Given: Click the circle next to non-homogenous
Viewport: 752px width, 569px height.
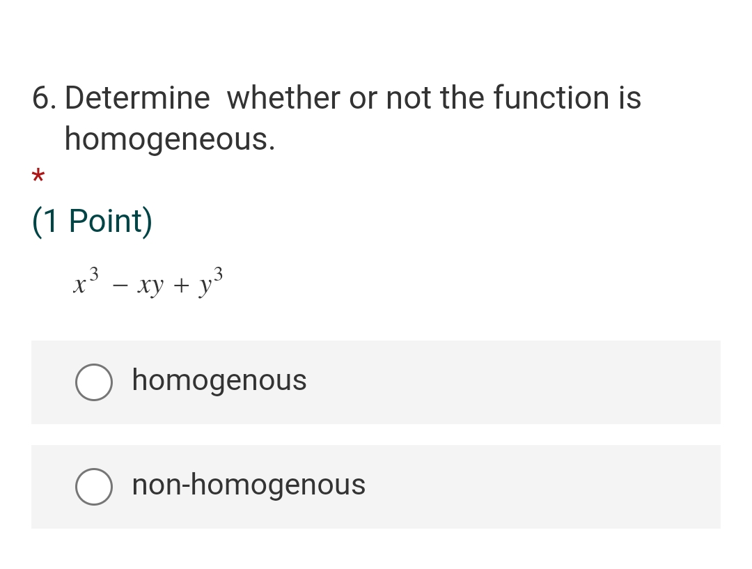Looking at the screenshot, I should pyautogui.click(x=94, y=486).
